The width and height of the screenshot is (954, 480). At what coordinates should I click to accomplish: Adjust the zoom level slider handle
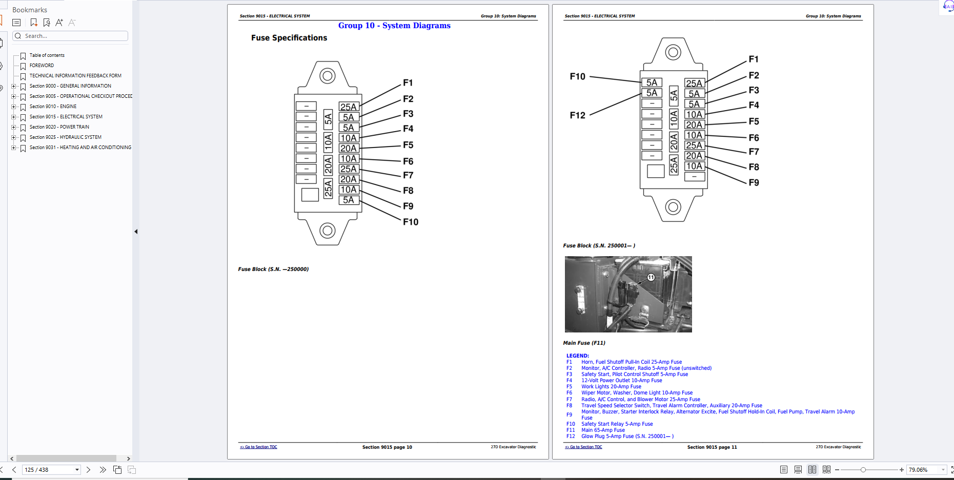(x=863, y=470)
